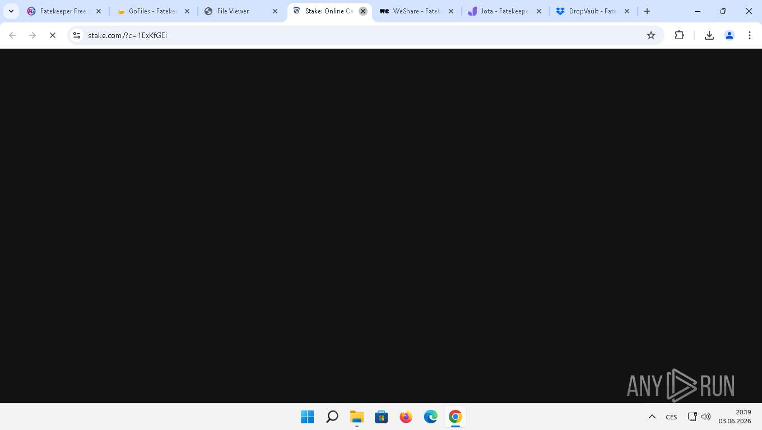Close the GoFiles tab
Image resolution: width=762 pixels, height=430 pixels.
click(187, 11)
